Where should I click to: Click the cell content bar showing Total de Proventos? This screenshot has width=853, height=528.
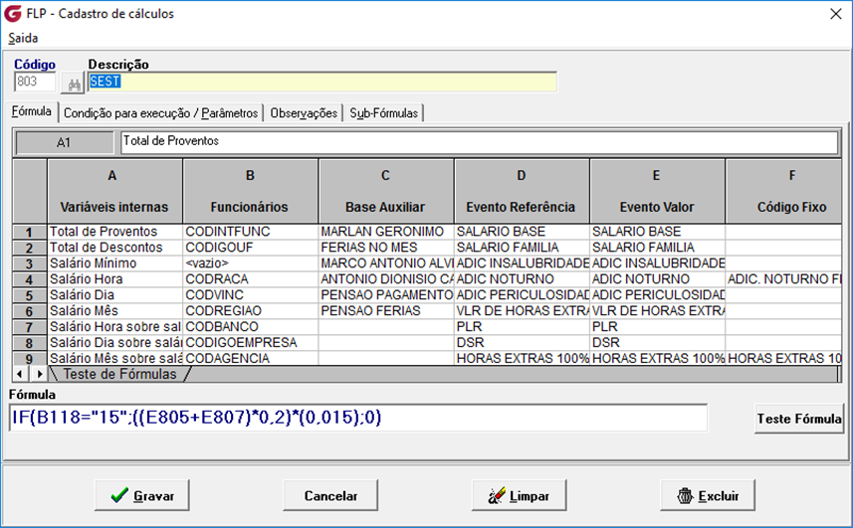pyautogui.click(x=479, y=142)
